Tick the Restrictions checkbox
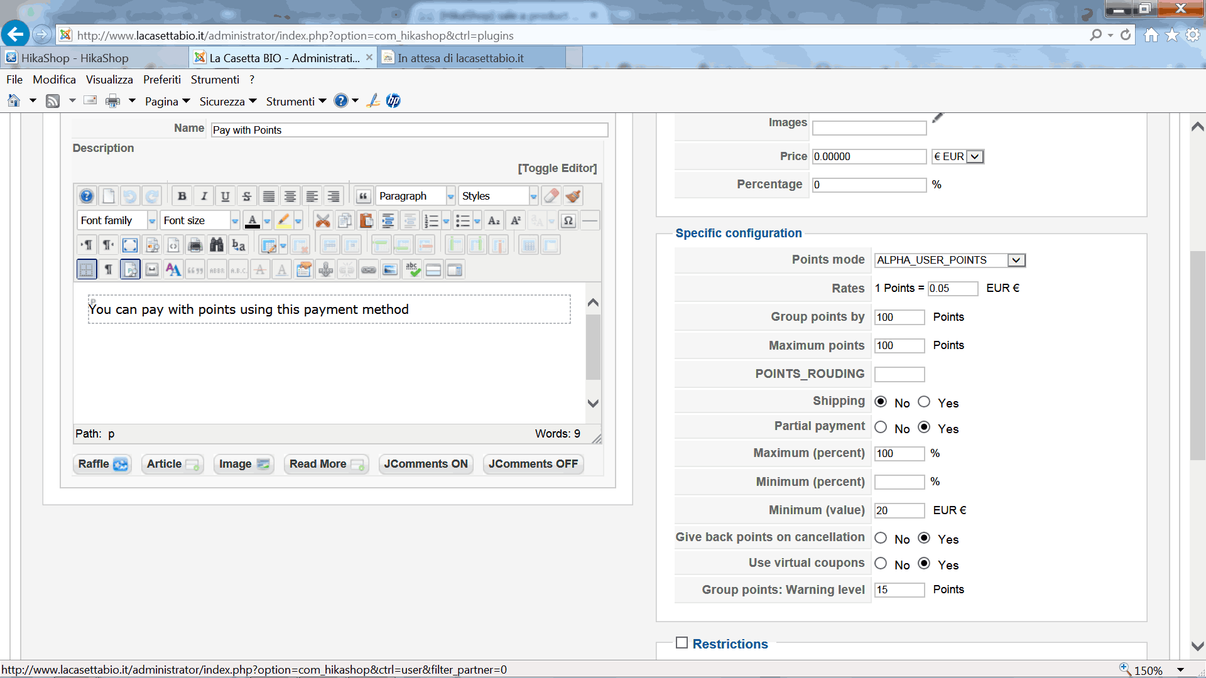This screenshot has width=1206, height=678. pyautogui.click(x=682, y=643)
